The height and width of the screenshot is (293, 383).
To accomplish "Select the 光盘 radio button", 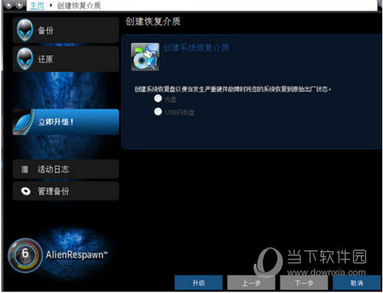I will coord(158,99).
